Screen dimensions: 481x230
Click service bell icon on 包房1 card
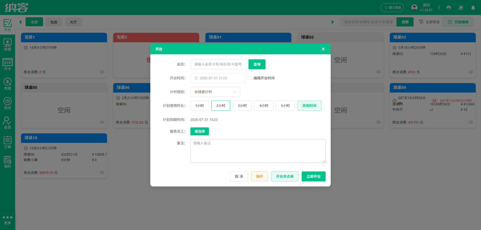pyautogui.click(x=102, y=72)
